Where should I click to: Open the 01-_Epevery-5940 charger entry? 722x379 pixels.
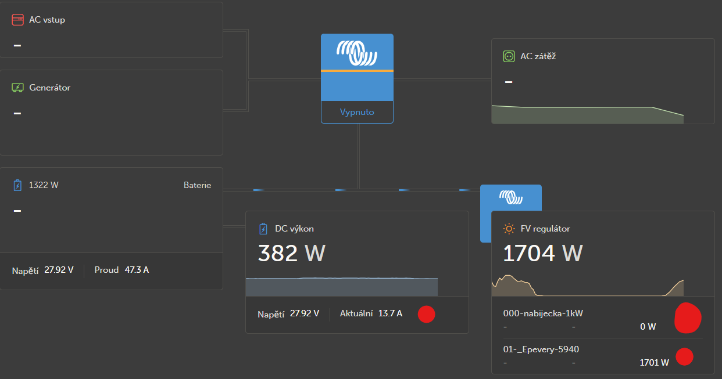tap(541, 349)
